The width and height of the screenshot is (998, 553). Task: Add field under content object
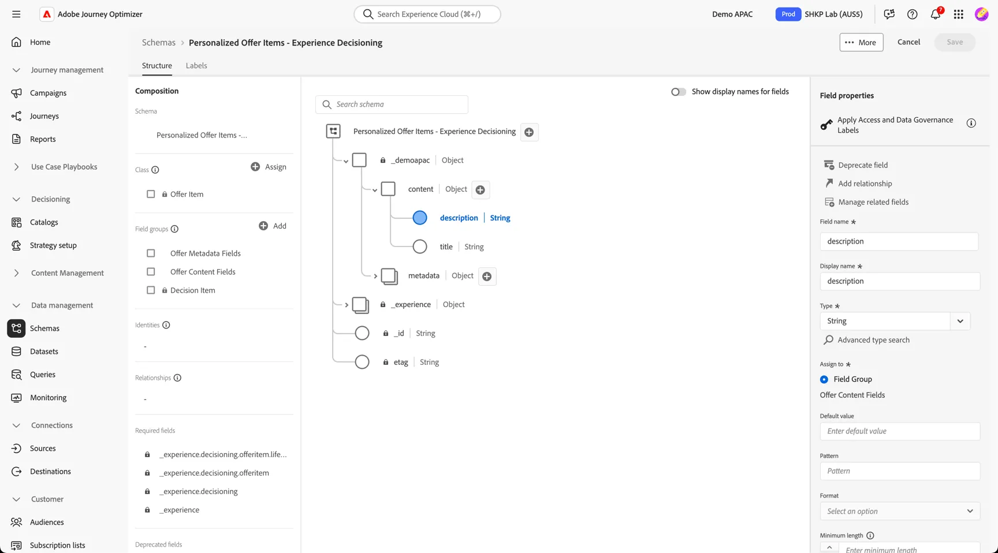tap(480, 190)
